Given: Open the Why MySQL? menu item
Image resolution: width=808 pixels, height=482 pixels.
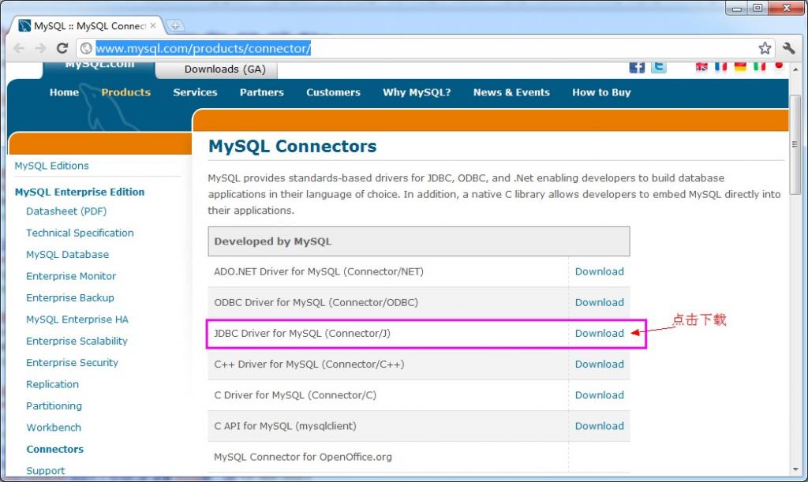Looking at the screenshot, I should (417, 92).
